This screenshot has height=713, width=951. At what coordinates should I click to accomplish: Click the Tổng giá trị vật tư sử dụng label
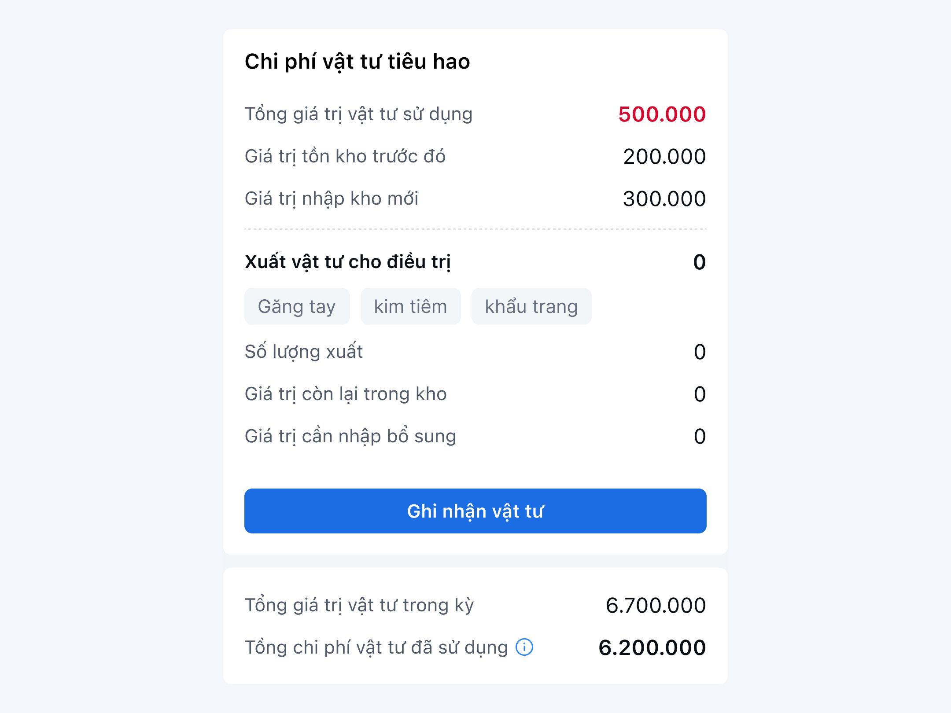click(x=358, y=114)
